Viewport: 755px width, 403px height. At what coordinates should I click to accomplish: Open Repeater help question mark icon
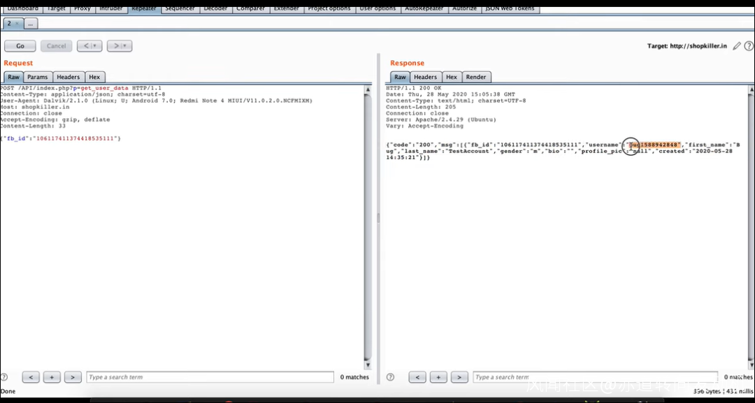point(749,46)
